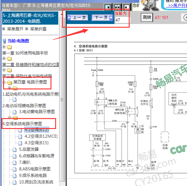Open 7.喇叭 page
Screen dimensions: 187x186
point(25,162)
